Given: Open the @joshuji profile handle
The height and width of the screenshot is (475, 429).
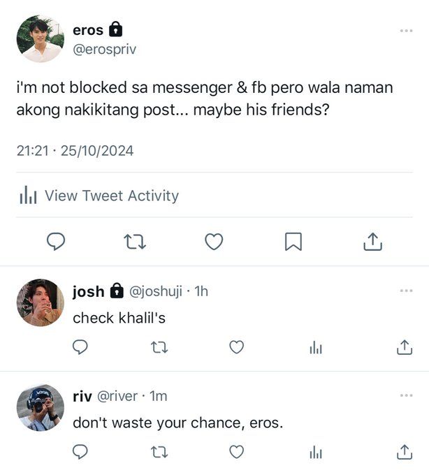Looking at the screenshot, I should coord(156,291).
